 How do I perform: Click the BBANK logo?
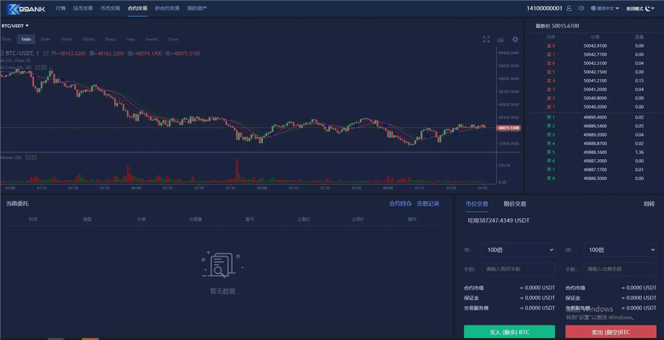coord(26,9)
